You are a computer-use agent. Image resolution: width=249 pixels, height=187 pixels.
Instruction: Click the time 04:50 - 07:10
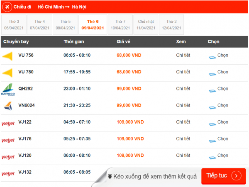pyautogui.click(x=77, y=122)
